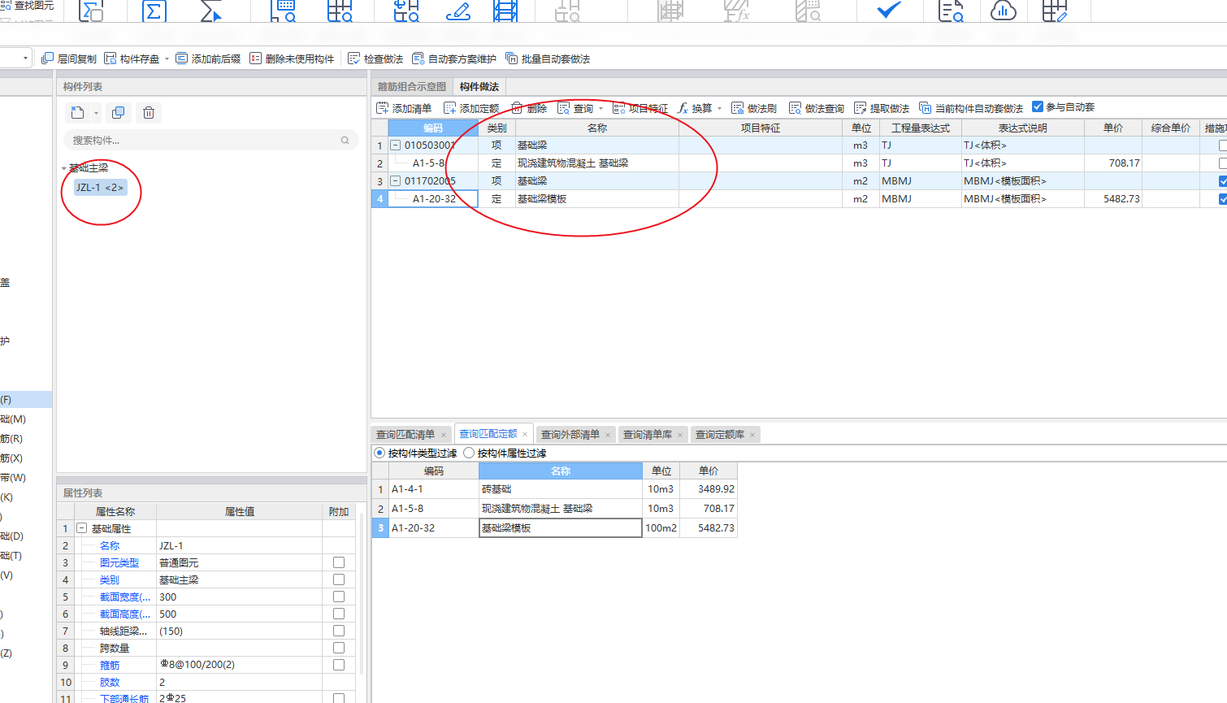Click the new component icon in 构件列表
Screen dimensions: 1227x703
point(78,112)
